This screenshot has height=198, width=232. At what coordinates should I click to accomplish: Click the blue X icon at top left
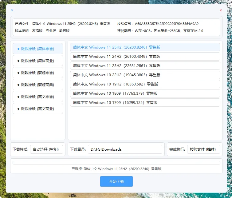(x=12, y=10)
